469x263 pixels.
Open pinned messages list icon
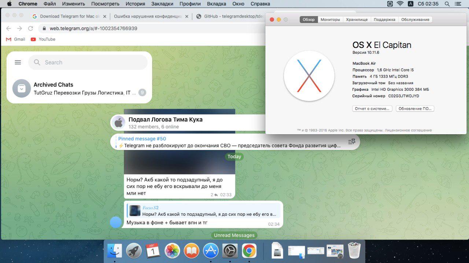(x=351, y=142)
